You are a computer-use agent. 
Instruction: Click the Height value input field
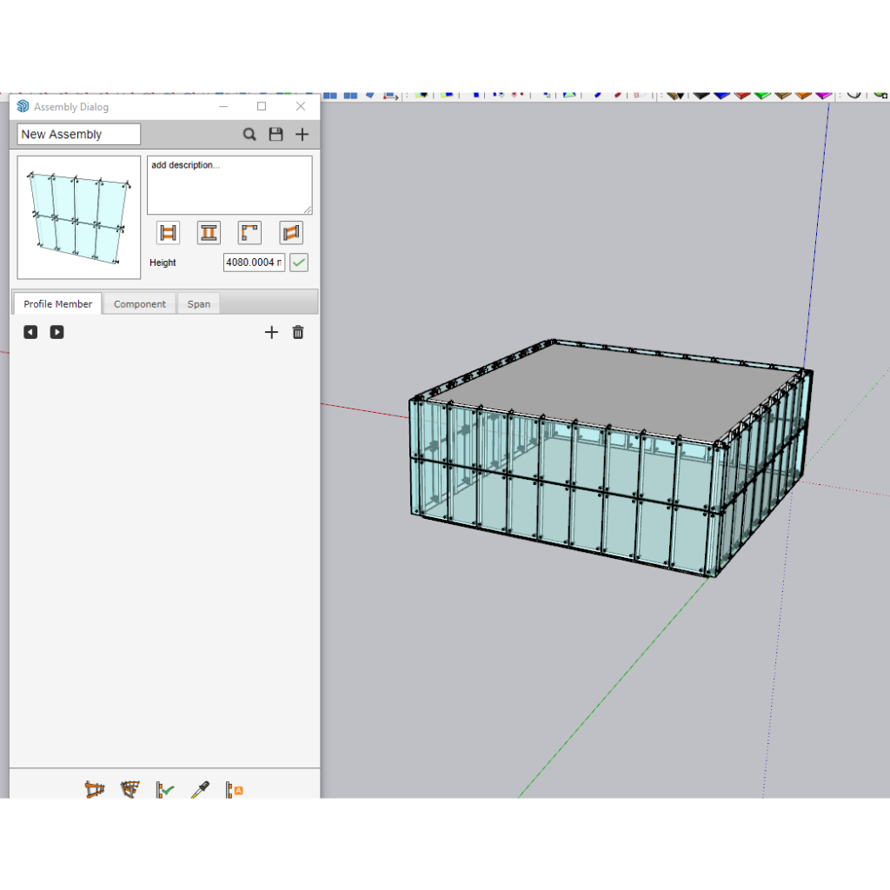click(253, 262)
